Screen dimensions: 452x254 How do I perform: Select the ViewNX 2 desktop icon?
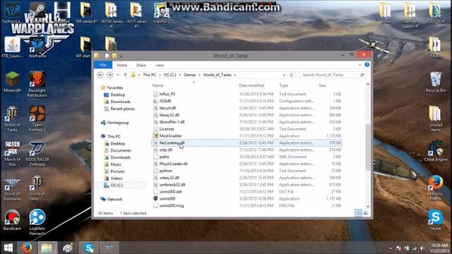[x=162, y=13]
